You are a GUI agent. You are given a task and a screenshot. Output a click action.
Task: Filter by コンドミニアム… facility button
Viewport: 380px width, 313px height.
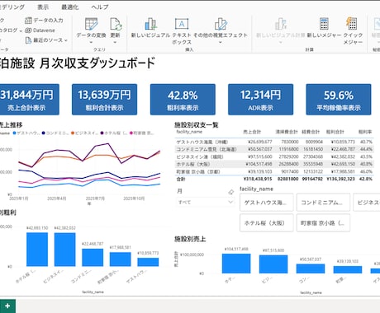pyautogui.click(x=323, y=203)
